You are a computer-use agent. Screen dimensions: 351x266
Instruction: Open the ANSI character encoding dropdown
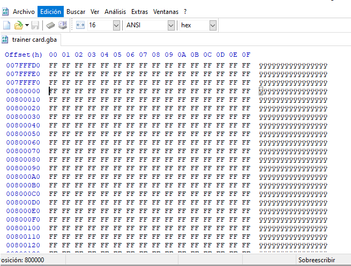tap(171, 25)
